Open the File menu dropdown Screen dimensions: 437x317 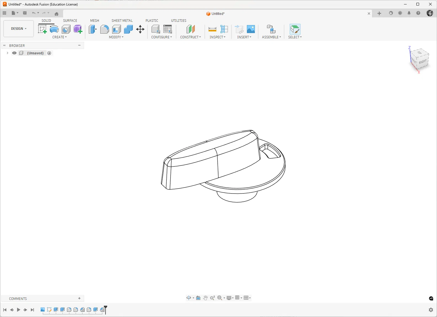coord(15,13)
